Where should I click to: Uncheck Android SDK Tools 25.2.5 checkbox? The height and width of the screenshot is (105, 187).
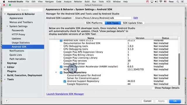point(61,41)
